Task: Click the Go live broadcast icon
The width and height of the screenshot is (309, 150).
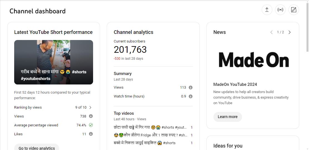Action: [280, 10]
